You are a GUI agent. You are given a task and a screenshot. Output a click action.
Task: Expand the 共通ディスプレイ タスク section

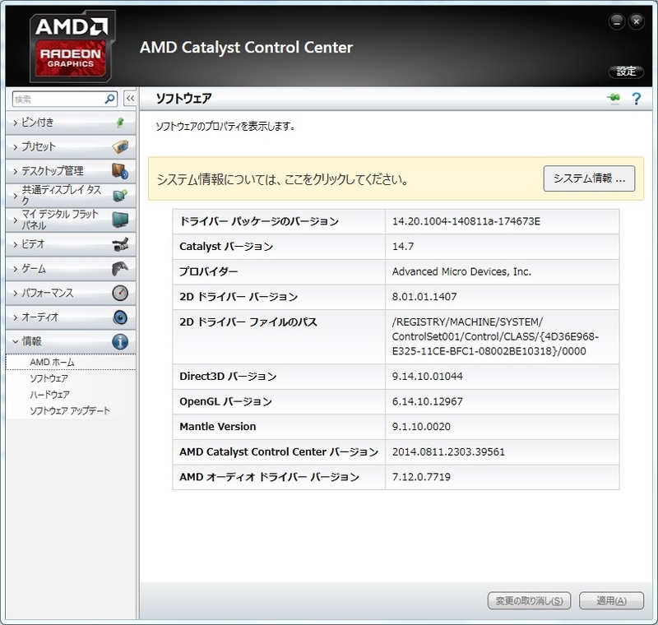(71, 196)
